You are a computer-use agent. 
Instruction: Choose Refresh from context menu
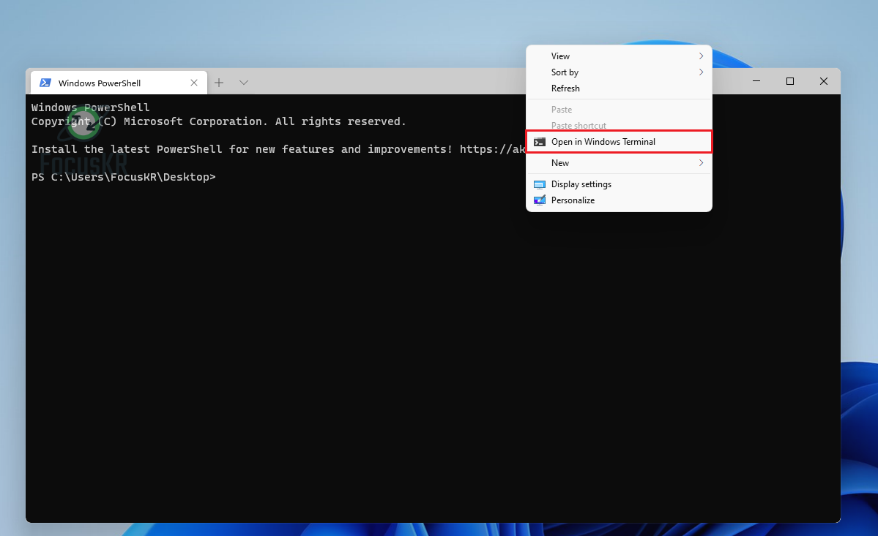pyautogui.click(x=619, y=88)
